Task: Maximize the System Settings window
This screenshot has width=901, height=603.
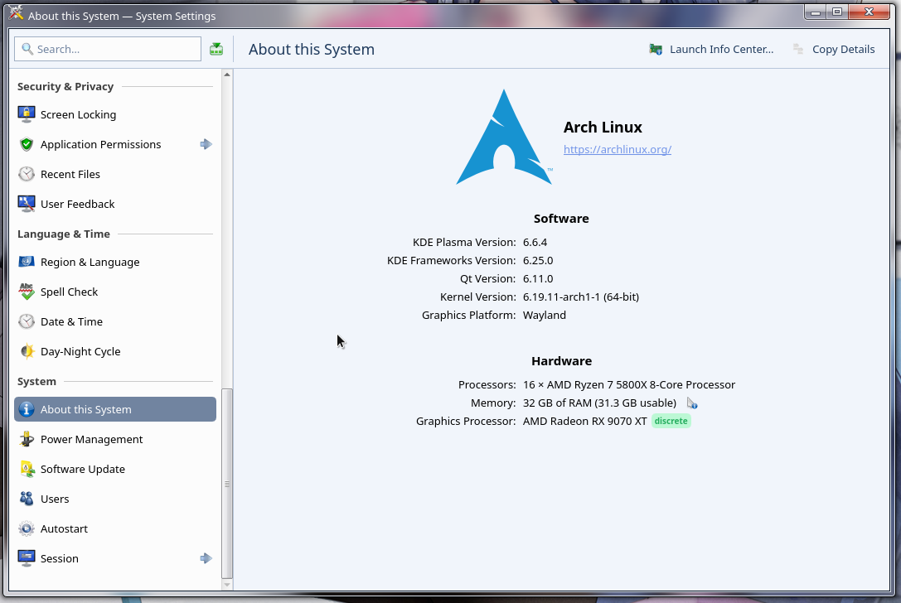Action: (x=836, y=12)
